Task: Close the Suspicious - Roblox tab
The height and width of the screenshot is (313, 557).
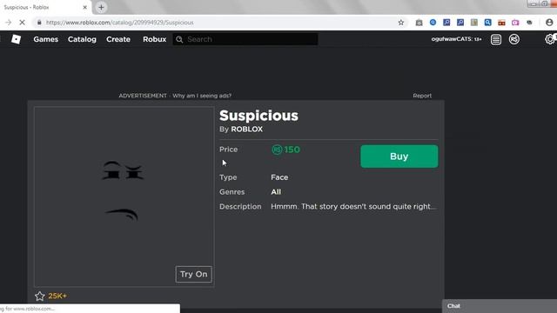Action: [x=85, y=7]
